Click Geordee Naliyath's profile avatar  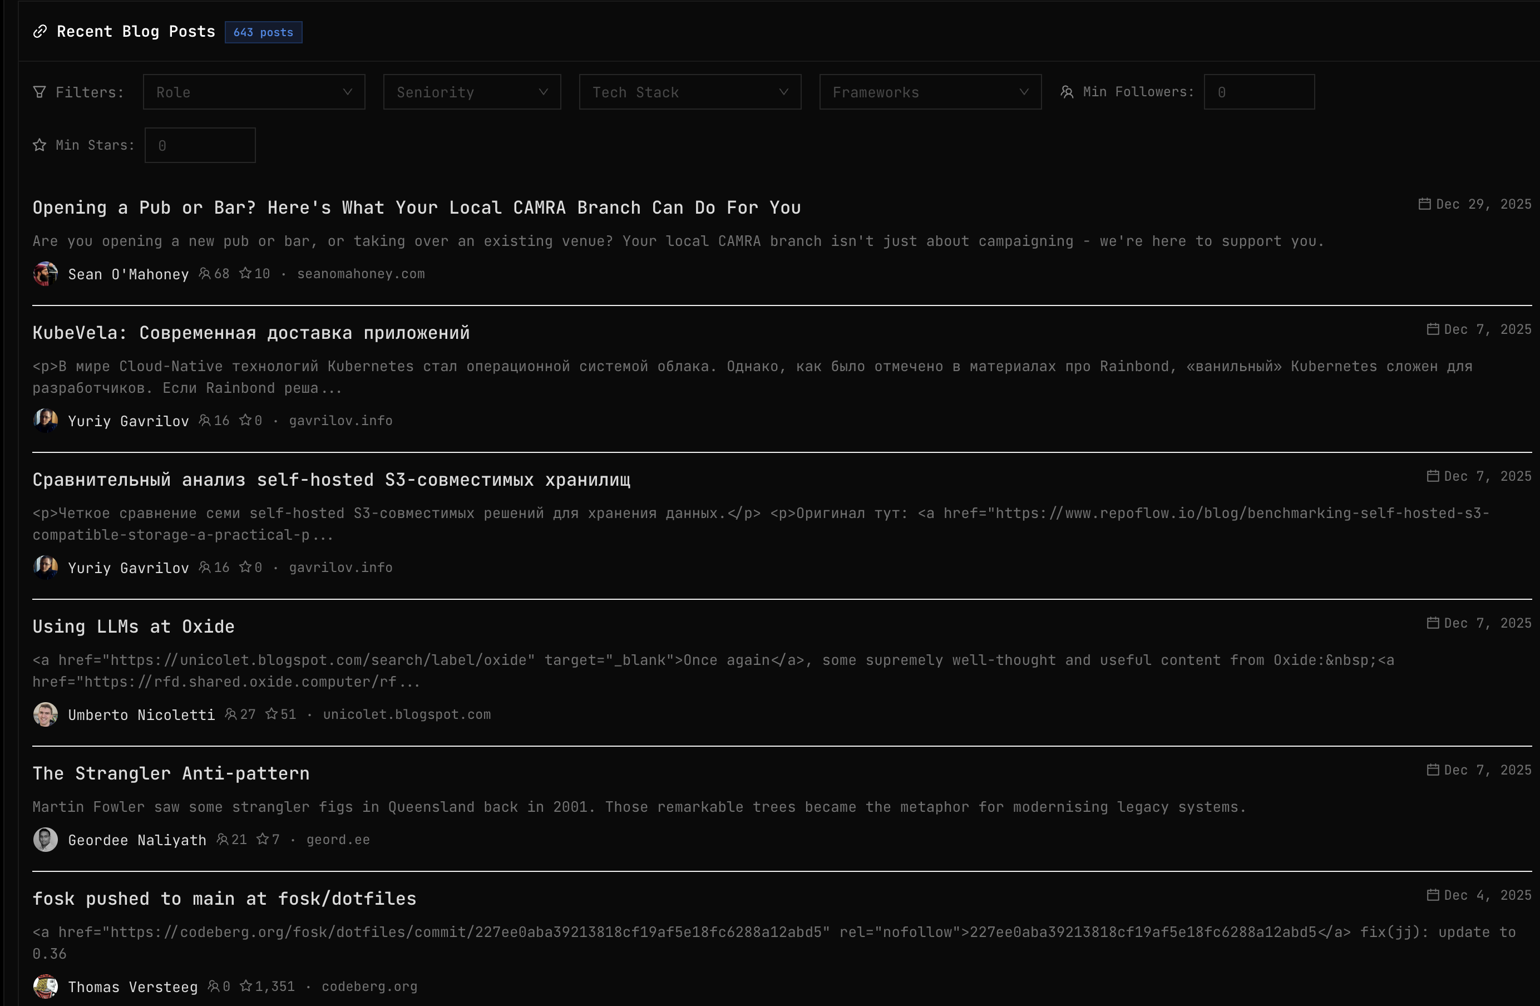coord(45,840)
